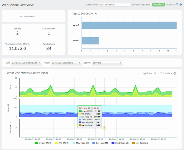The height and width of the screenshot is (150, 184).
Task: Toggle the JVM CPU % legend swatch
Action: point(56,143)
